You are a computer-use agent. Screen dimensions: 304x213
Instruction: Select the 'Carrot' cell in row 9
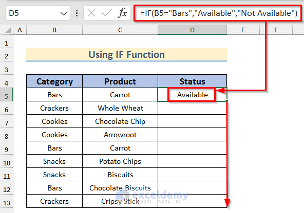coord(120,148)
